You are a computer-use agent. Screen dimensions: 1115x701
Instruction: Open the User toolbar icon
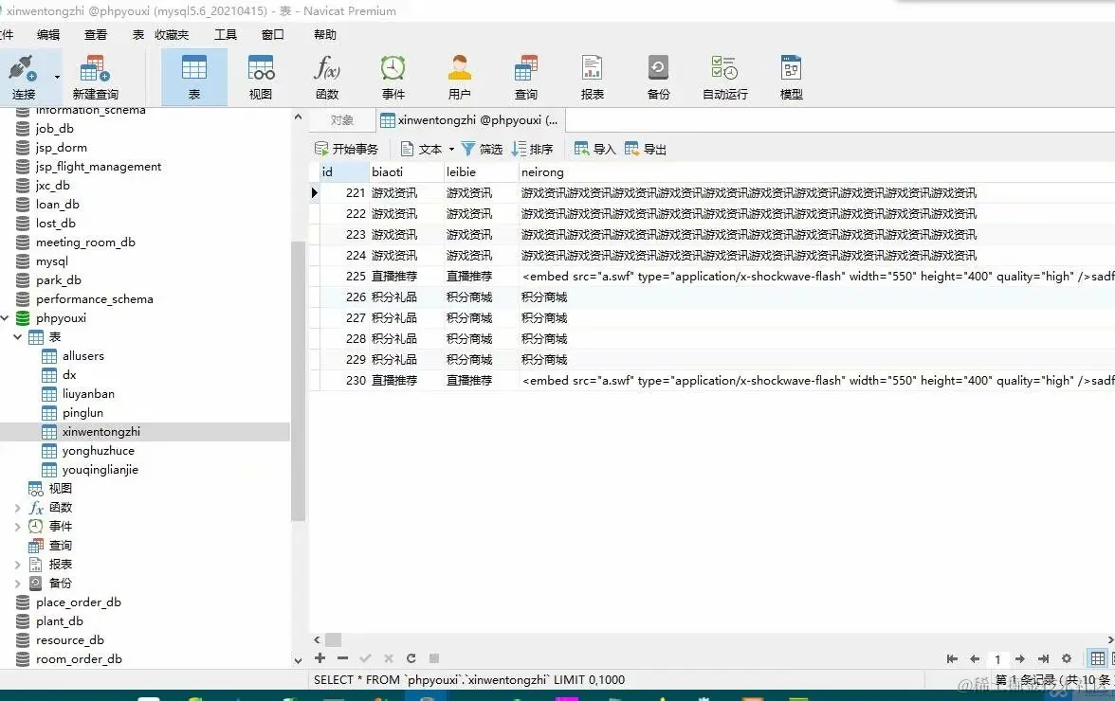click(x=459, y=77)
